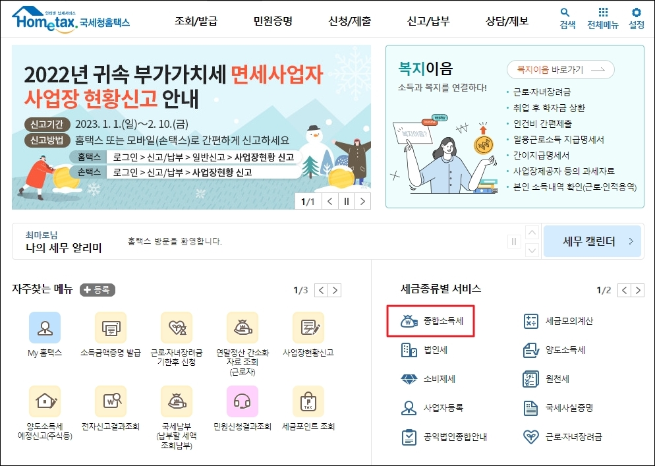The height and width of the screenshot is (466, 655).
Task: Open 사업장제공자 등의 과세자료 link
Action: point(563,171)
